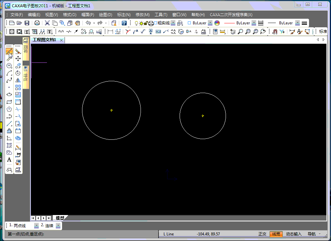Open the color wheel picker

pyautogui.click(x=217, y=23)
